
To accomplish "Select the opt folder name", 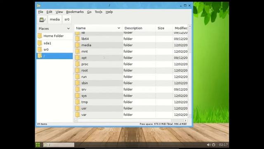I will coord(84,58).
